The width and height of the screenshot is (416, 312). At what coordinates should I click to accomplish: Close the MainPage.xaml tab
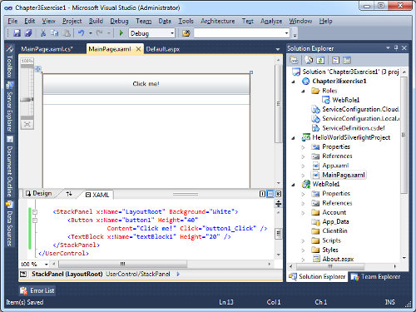pos(138,49)
